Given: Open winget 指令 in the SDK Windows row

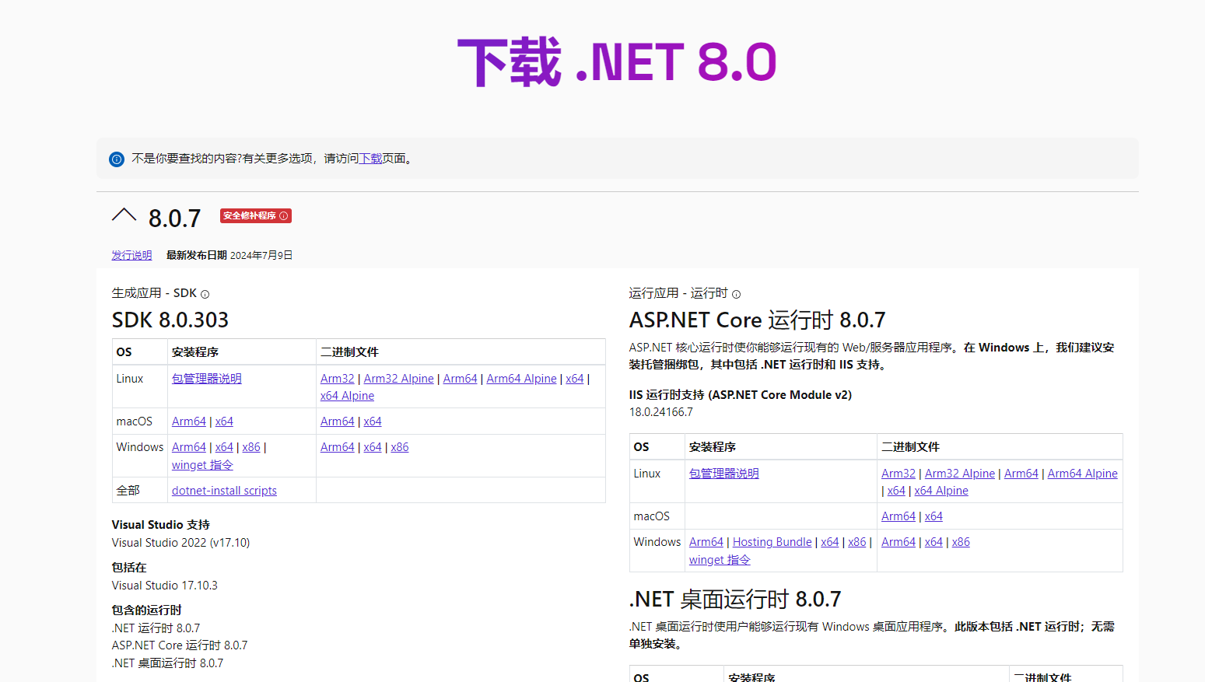Looking at the screenshot, I should (x=201, y=464).
